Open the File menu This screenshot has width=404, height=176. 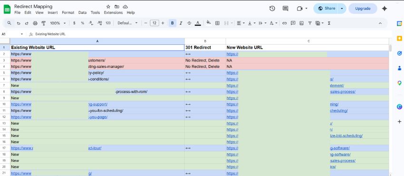click(x=17, y=13)
